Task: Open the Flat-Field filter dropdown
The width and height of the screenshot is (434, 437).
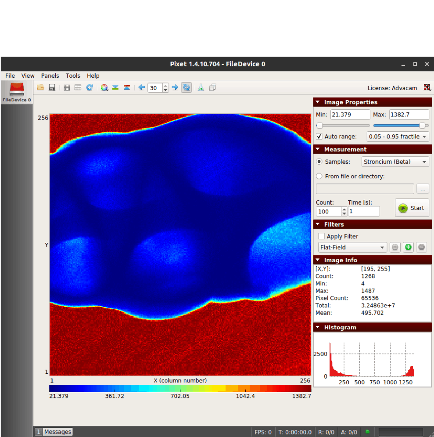Action: [352, 247]
